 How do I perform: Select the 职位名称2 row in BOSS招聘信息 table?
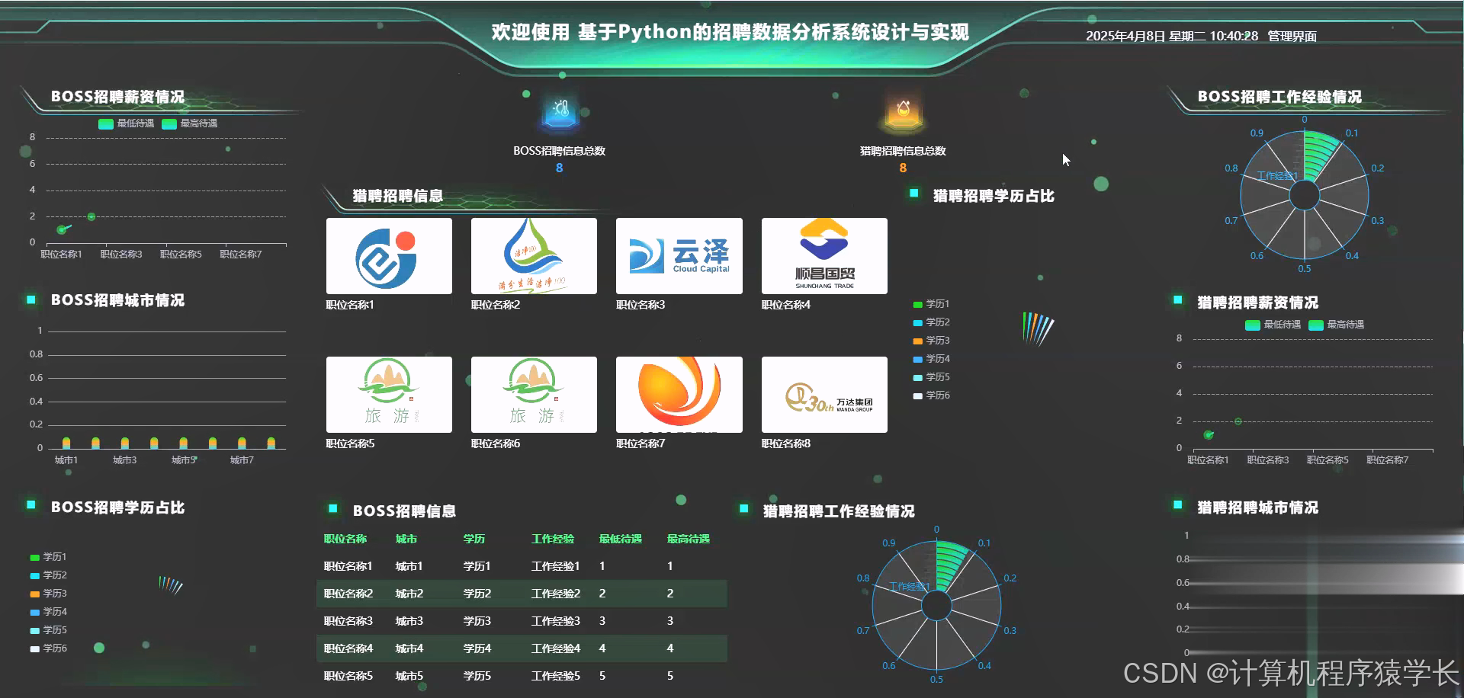(522, 594)
